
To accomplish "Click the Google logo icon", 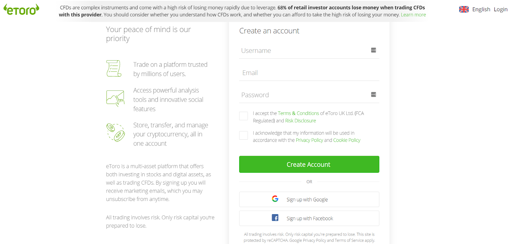I will click(x=275, y=199).
